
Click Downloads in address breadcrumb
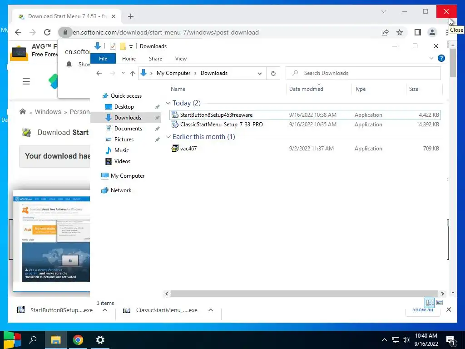[x=214, y=73]
